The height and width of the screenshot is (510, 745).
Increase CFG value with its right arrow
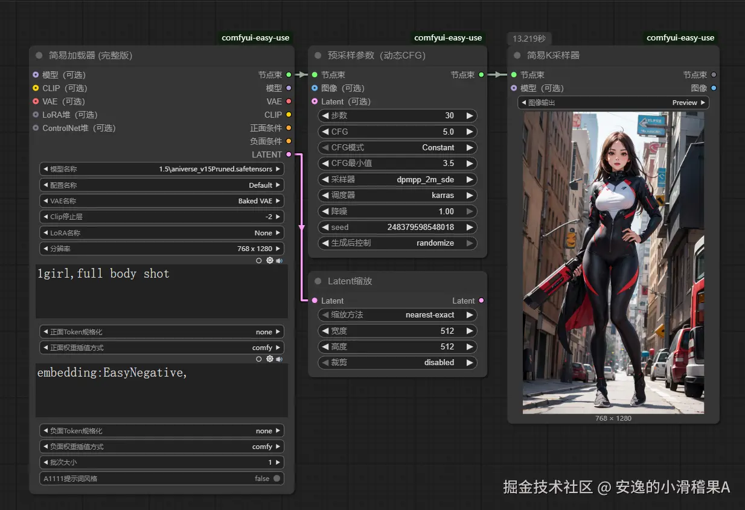(x=469, y=132)
